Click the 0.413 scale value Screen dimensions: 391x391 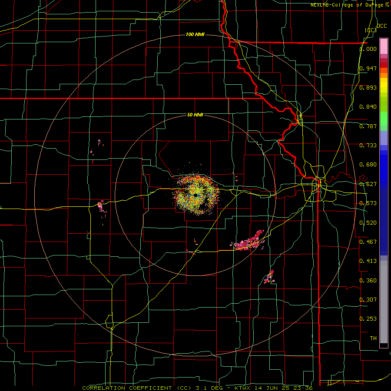click(x=368, y=261)
